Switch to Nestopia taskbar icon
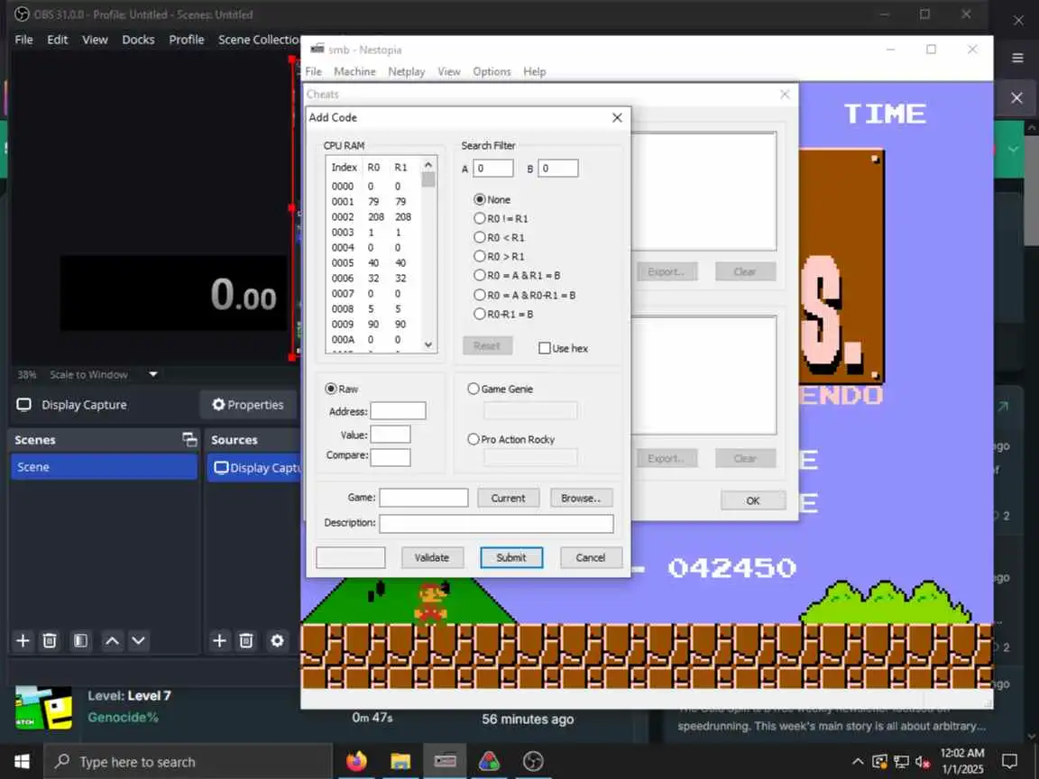Screen dimensions: 1039x779 (x=445, y=761)
